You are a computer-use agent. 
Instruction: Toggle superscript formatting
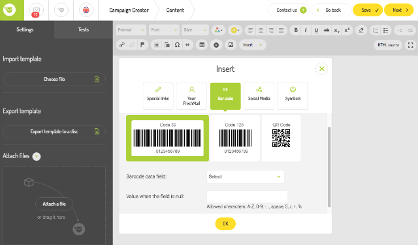347,31
